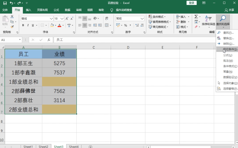
Task: Switch to Sheet1 worksheet tab
Action: (x=28, y=146)
